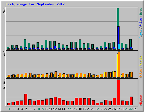Click the x-axis day label 10
The height and width of the screenshot is (112, 144).
[x=46, y=109]
